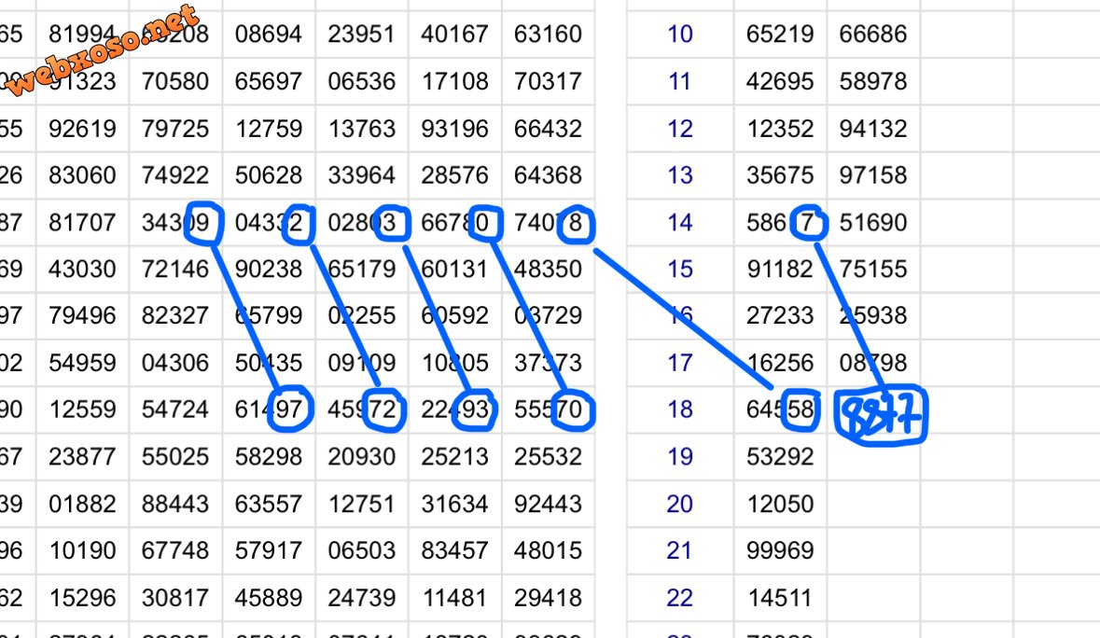
Task: Click the cell with value 66686
Action: click(x=872, y=35)
